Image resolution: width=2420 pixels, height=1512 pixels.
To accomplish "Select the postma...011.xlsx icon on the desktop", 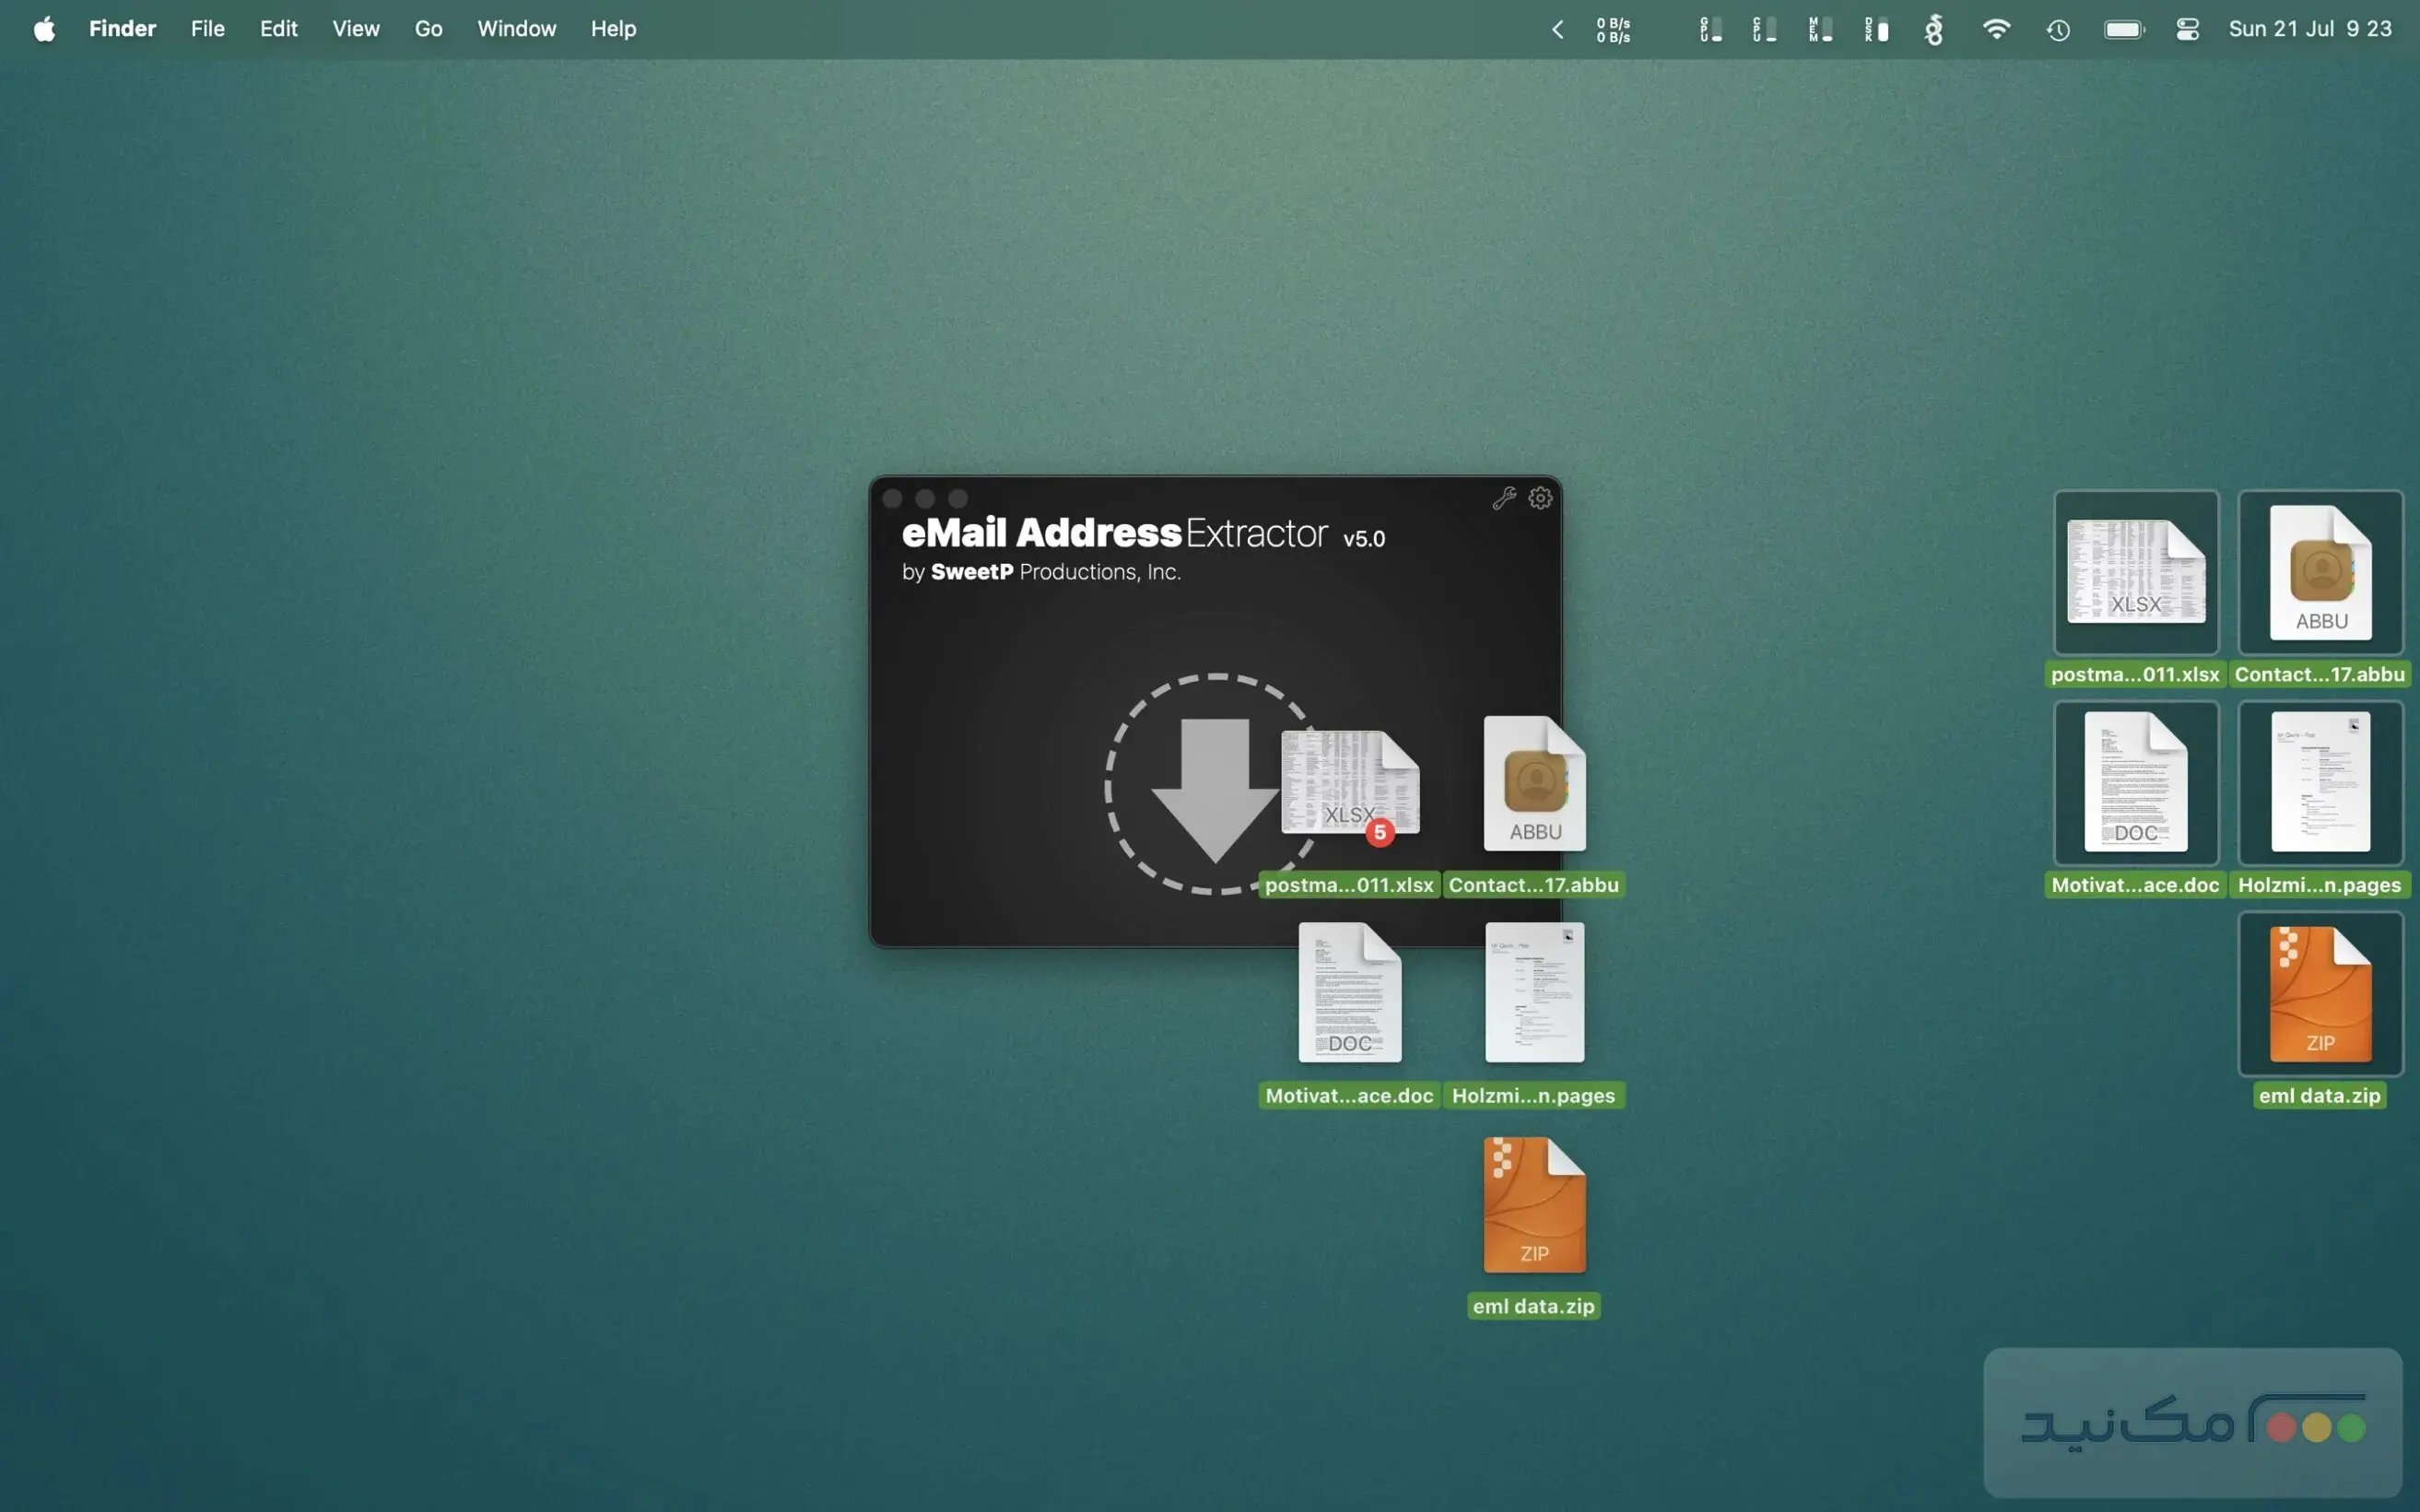I will click(2136, 572).
